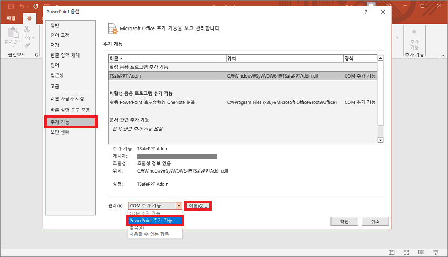The width and height of the screenshot is (448, 257).
Task: Click the Undo arrow in quick access toolbar
Action: (22, 6)
